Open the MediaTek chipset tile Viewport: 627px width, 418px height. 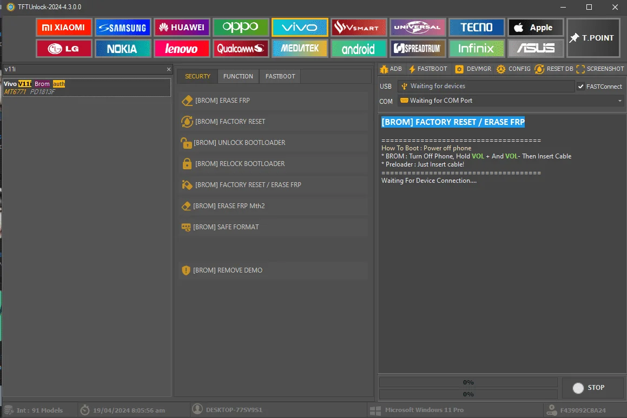click(300, 48)
